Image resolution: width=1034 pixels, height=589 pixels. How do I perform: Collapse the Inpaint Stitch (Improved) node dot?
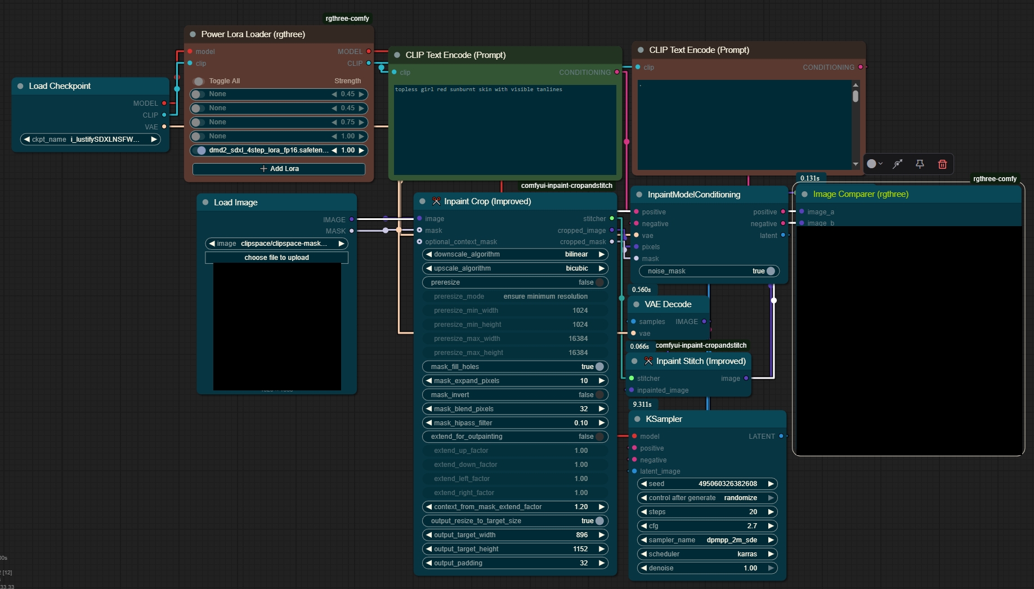tap(635, 361)
